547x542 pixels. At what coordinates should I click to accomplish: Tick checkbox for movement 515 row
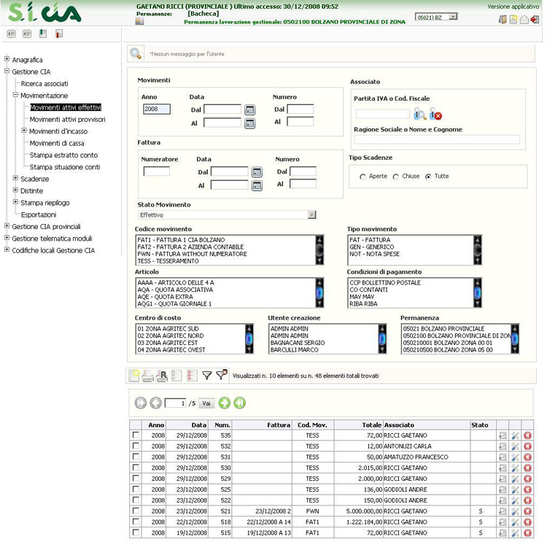coord(136,533)
